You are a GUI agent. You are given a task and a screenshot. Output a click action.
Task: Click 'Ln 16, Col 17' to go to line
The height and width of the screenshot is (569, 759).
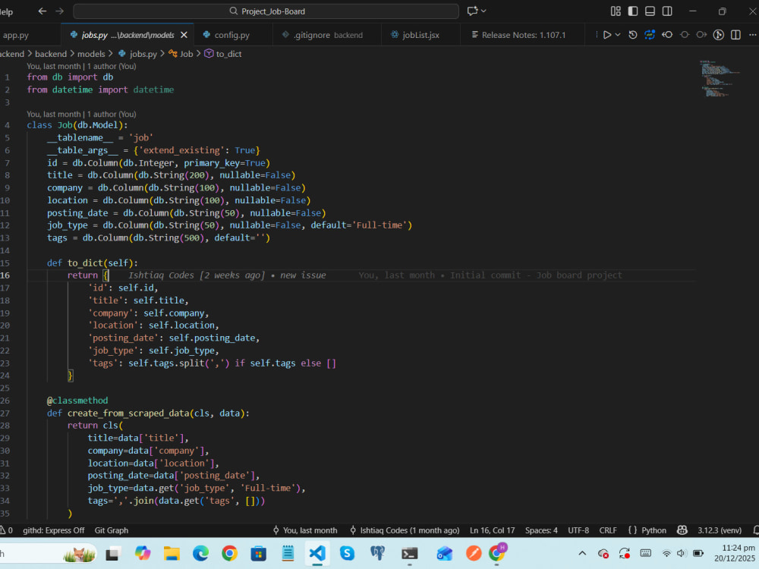point(493,530)
